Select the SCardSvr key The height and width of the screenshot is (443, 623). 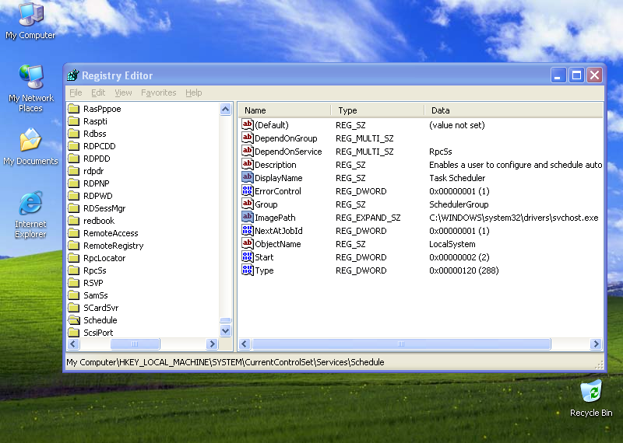click(x=100, y=308)
